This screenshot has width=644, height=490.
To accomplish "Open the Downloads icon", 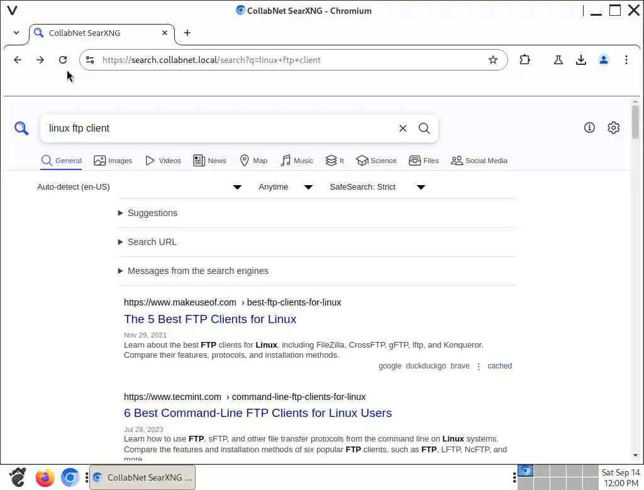I will pos(580,60).
